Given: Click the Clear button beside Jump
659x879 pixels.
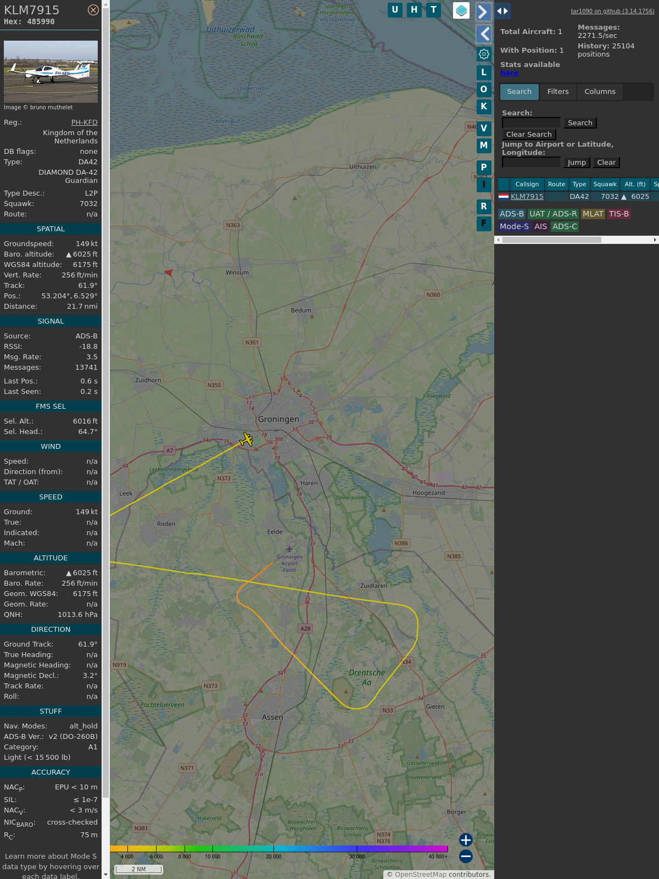Looking at the screenshot, I should coord(606,162).
